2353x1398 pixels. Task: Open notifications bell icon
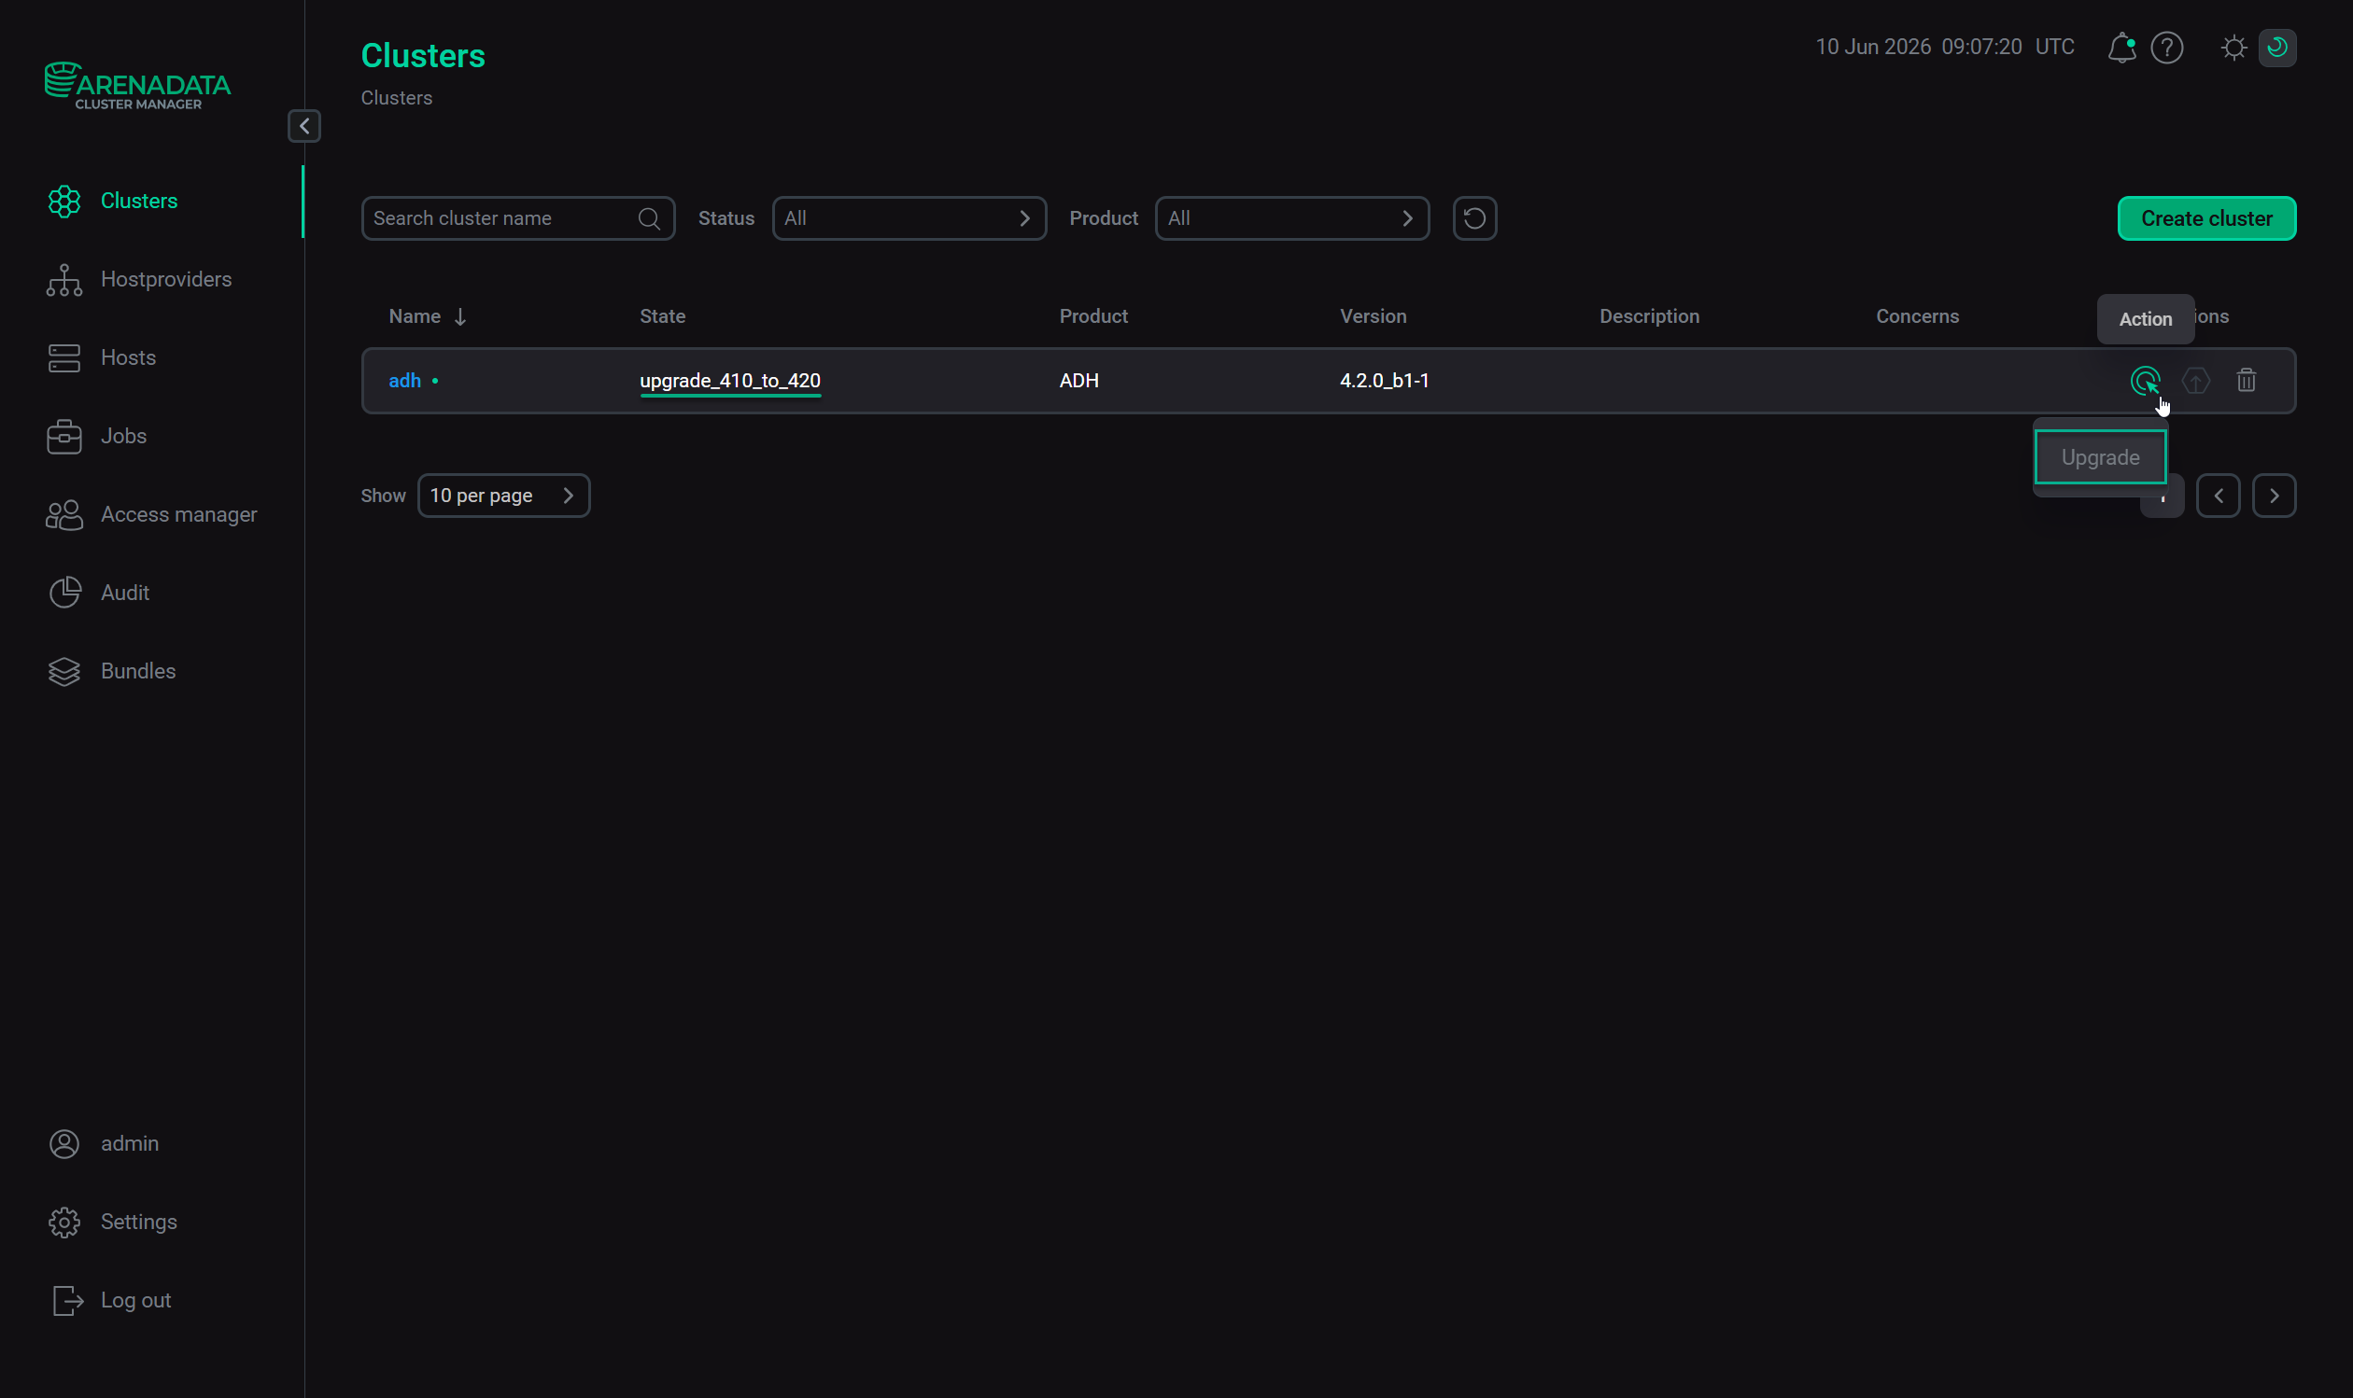[2121, 48]
